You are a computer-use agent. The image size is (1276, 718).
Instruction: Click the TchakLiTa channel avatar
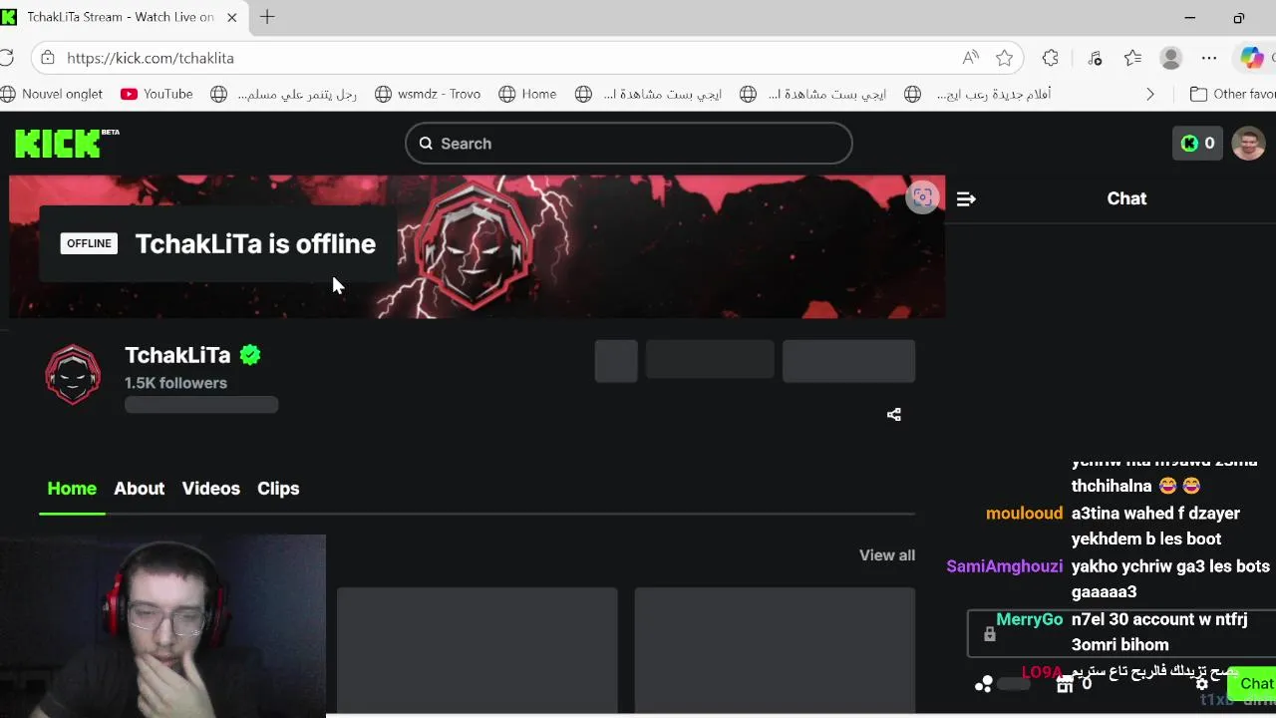73,375
